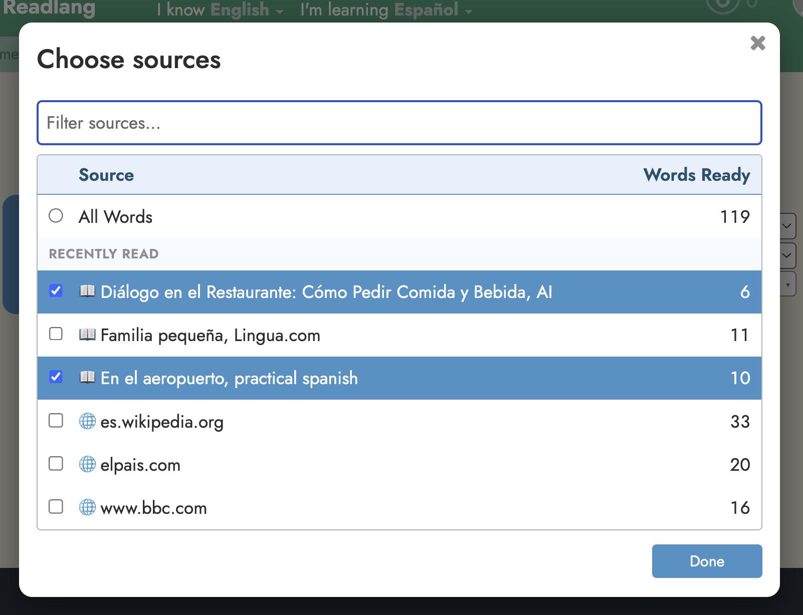Click the globe icon next to es.wikipedia.org
Viewport: 803px width, 615px height.
pyautogui.click(x=87, y=421)
